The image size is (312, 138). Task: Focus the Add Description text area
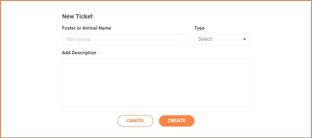point(156,81)
